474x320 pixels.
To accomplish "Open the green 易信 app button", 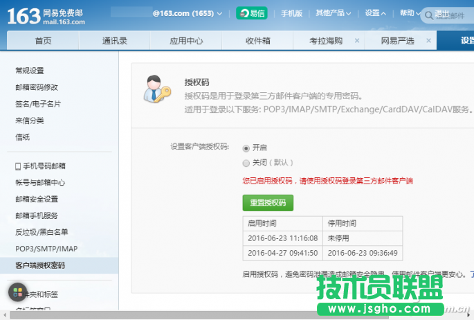I will (x=251, y=13).
